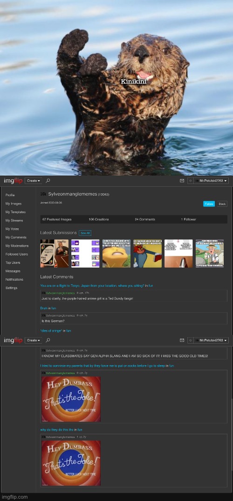233x501 pixels.
Task: Expand the Create dropdown above the Profile sidebar
Action: (34, 181)
